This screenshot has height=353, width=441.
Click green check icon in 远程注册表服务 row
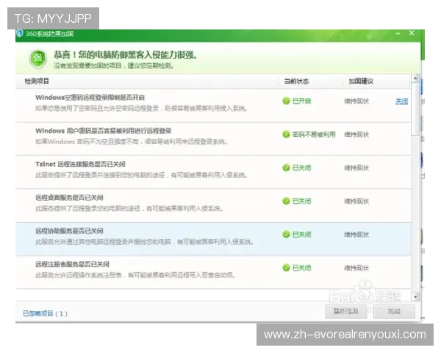[286, 268]
